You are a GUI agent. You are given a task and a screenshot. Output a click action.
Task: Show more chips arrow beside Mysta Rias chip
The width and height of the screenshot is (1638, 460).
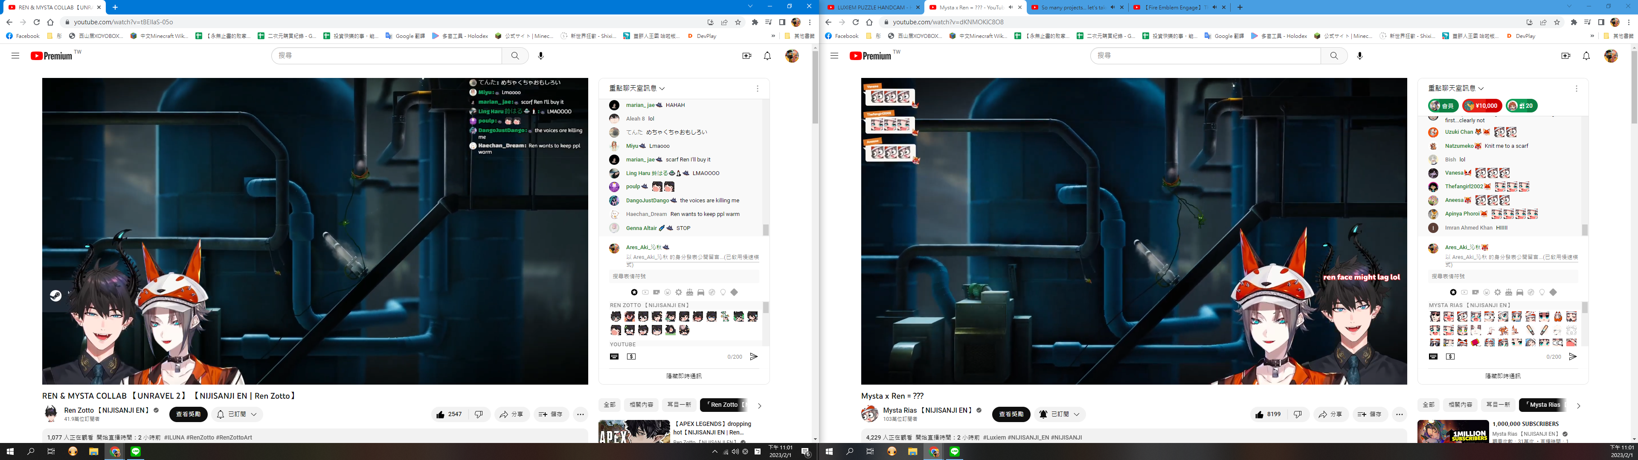1578,405
